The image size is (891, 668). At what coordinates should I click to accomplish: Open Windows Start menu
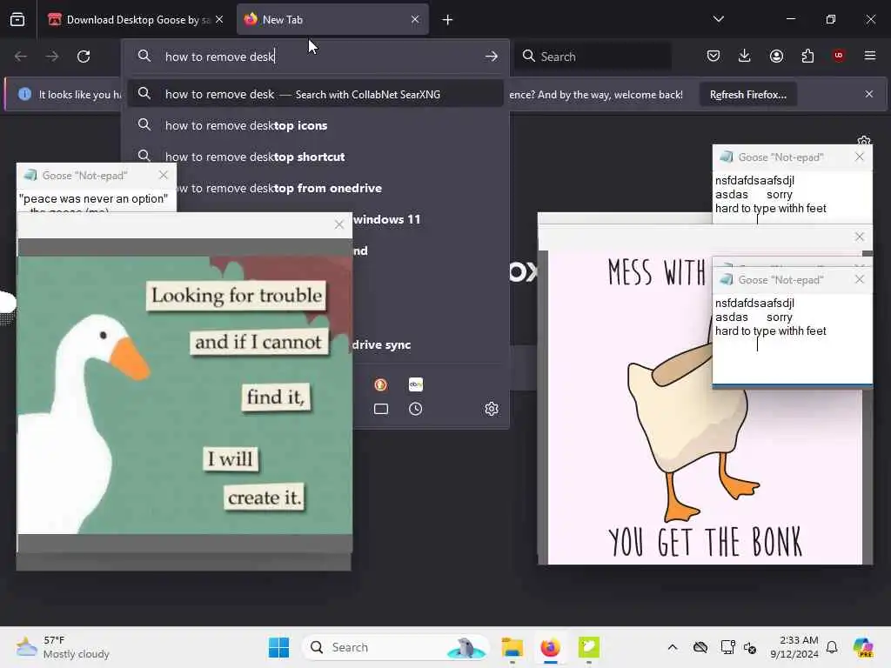pos(278,647)
